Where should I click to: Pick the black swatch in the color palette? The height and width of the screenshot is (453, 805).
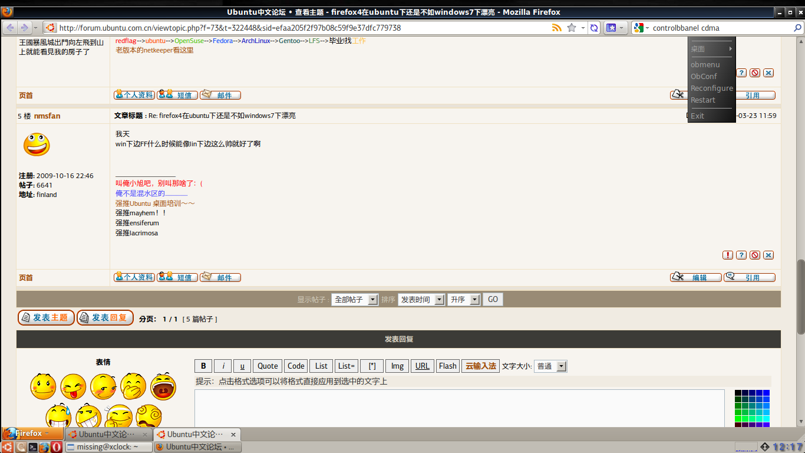click(738, 393)
